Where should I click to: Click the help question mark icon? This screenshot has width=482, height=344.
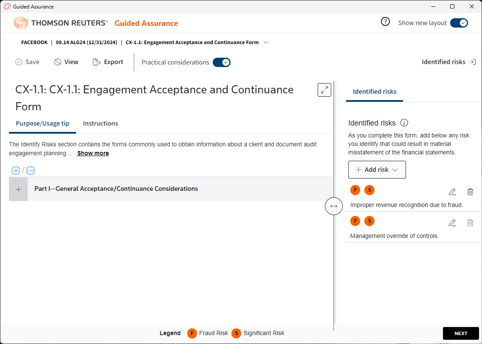coord(385,22)
